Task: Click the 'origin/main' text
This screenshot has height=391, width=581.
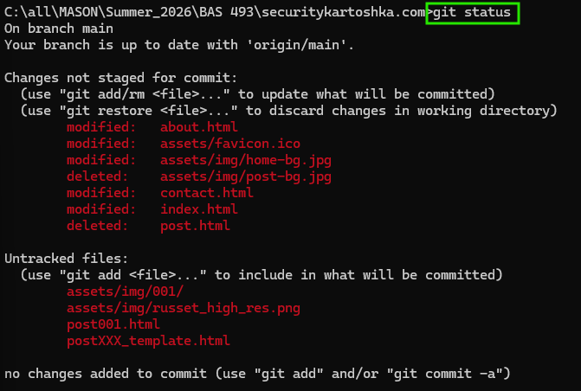Action: click(x=300, y=45)
